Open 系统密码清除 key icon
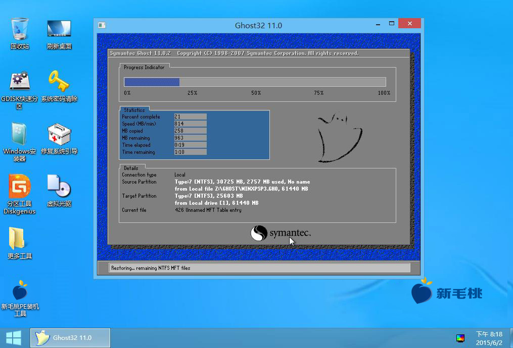 pos(59,86)
